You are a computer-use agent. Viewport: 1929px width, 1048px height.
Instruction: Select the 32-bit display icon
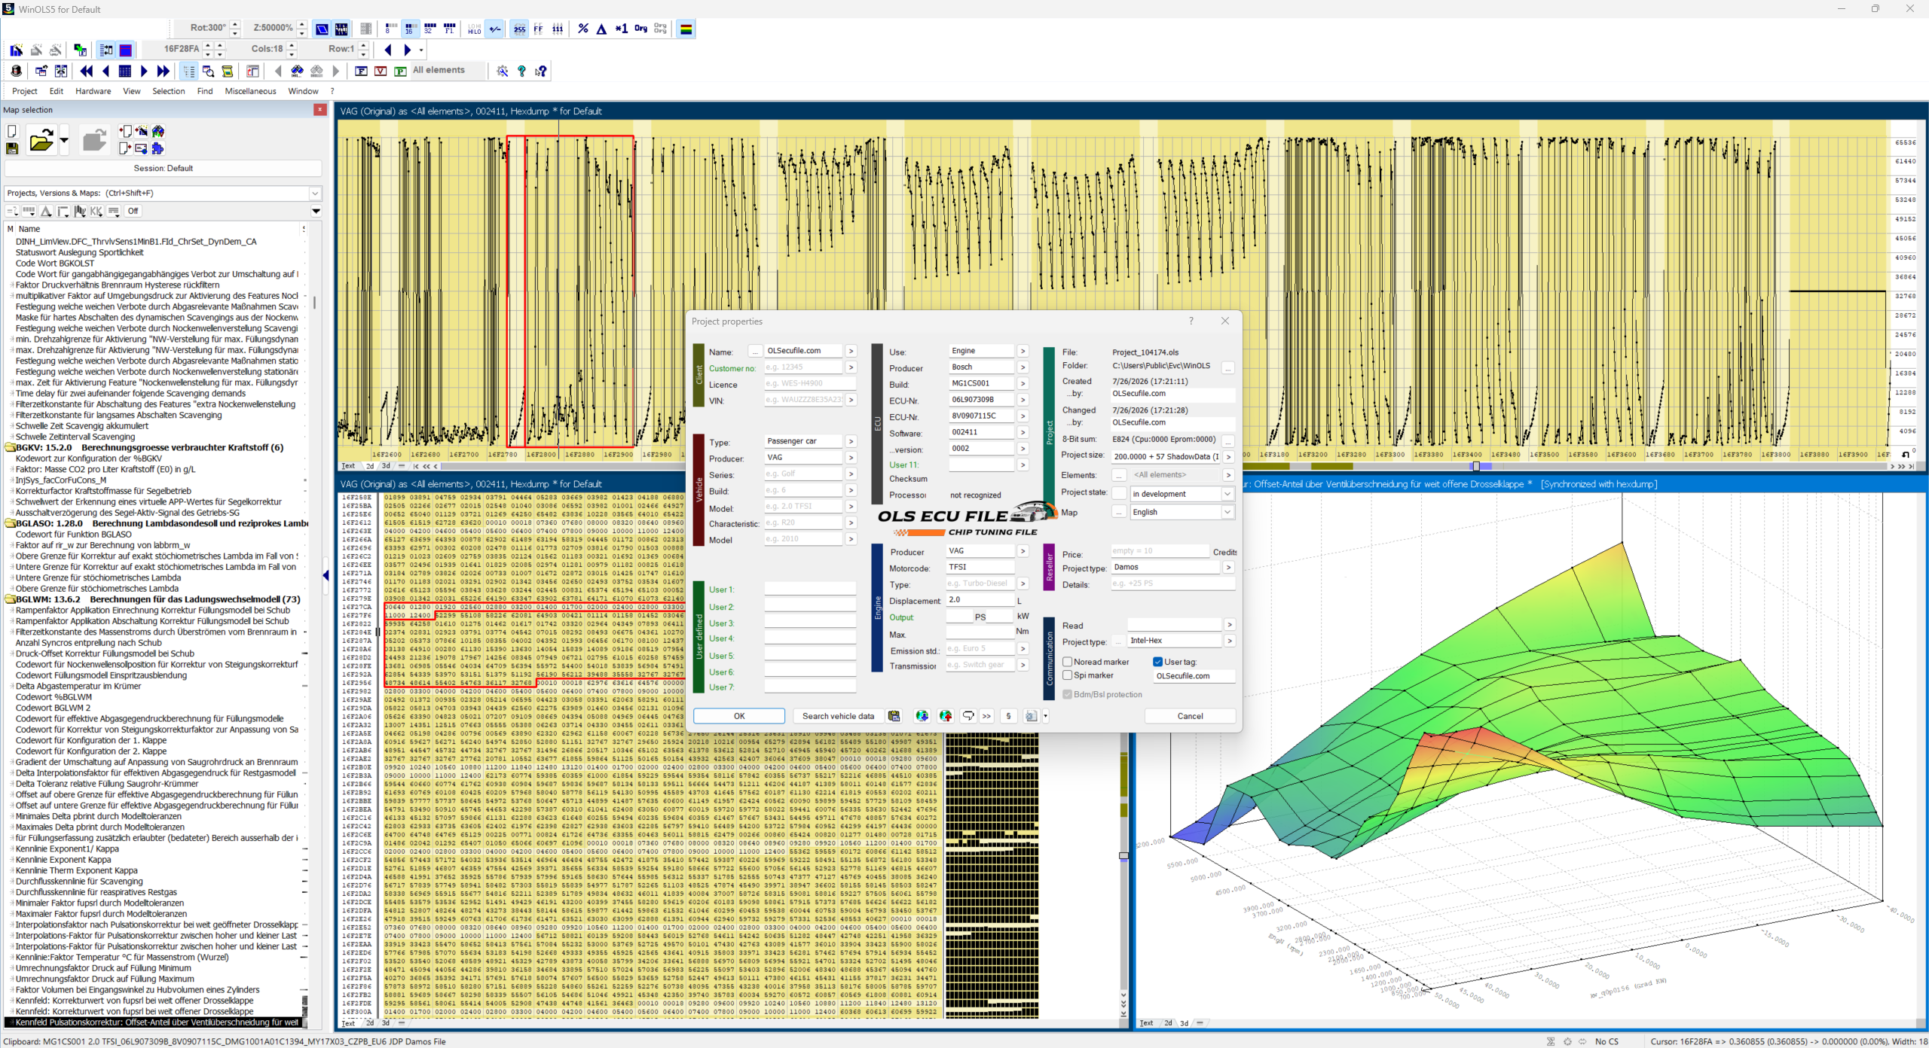tap(430, 29)
